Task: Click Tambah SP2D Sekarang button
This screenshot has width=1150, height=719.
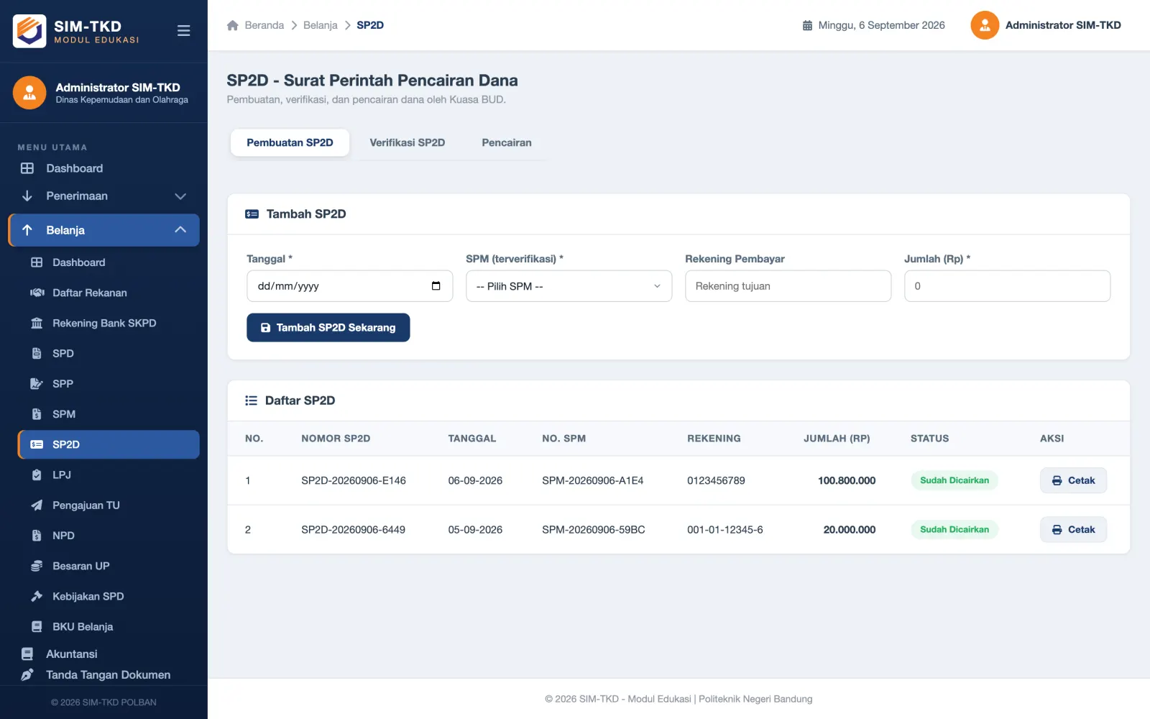Action: 328,327
